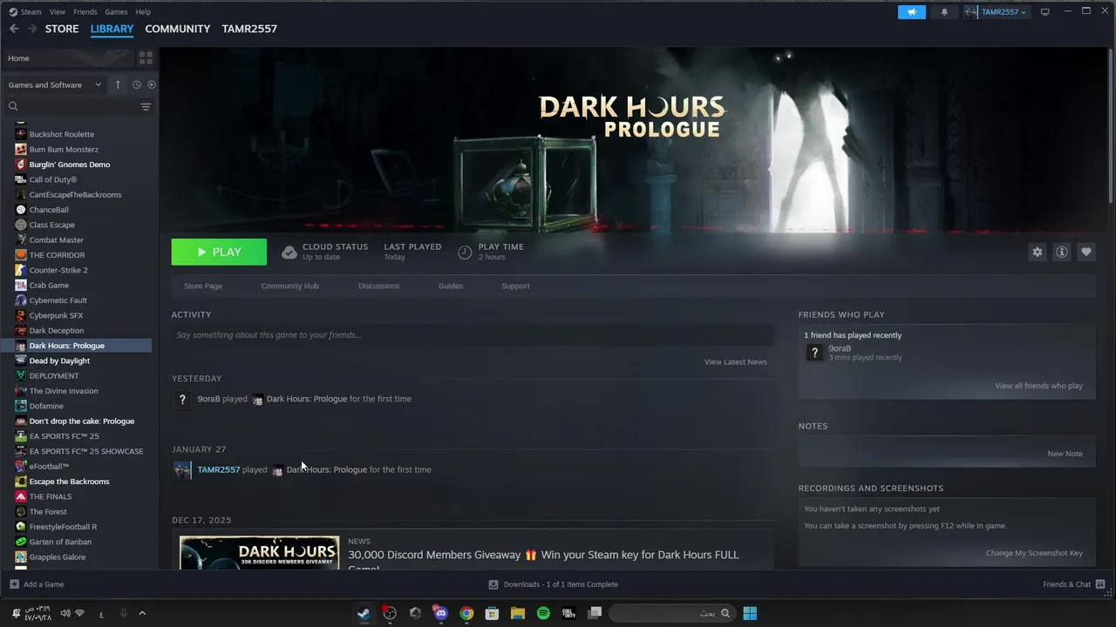The height and width of the screenshot is (627, 1116).
Task: Open the Help menu
Action: click(143, 12)
